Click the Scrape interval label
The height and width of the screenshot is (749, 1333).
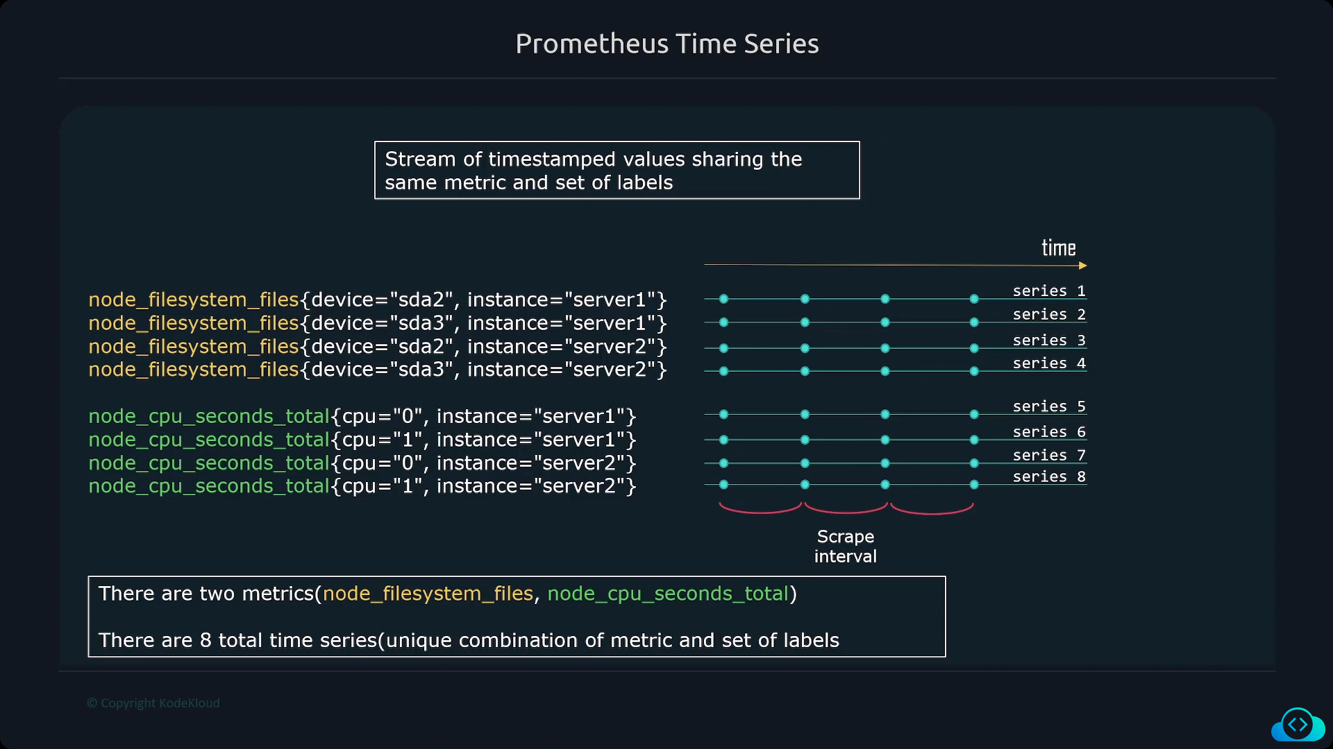click(x=846, y=546)
